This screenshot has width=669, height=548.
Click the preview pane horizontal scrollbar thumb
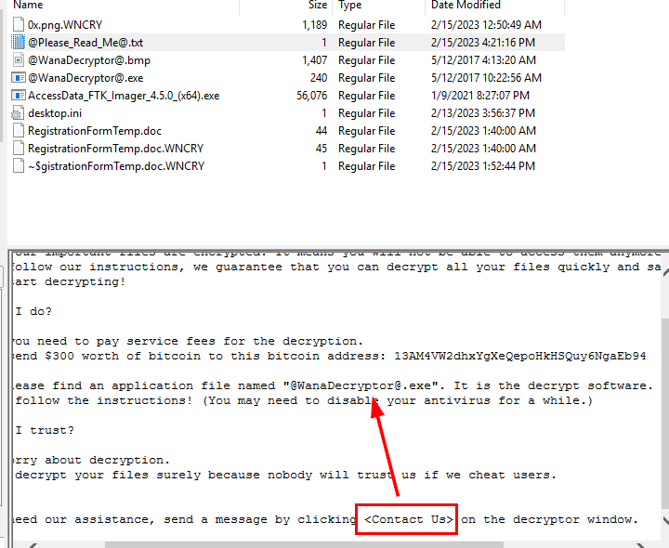(x=304, y=545)
